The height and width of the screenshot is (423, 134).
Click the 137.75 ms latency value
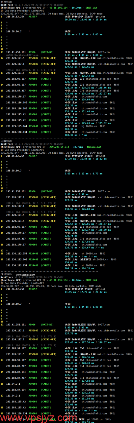pyautogui.click(x=70, y=375)
